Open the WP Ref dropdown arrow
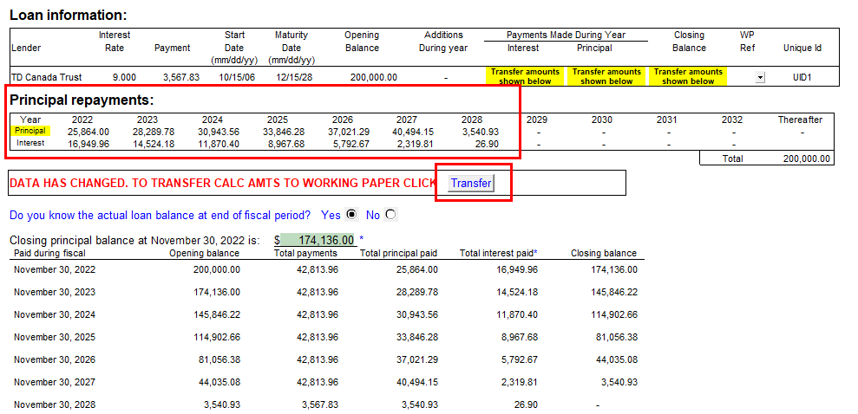Screen dimensions: 858x414 point(759,78)
